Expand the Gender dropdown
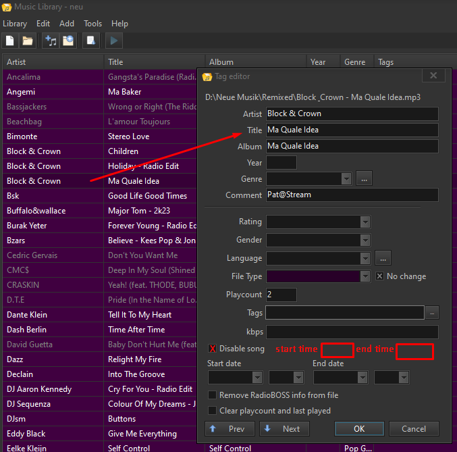This screenshot has height=452, width=457. tap(365, 240)
